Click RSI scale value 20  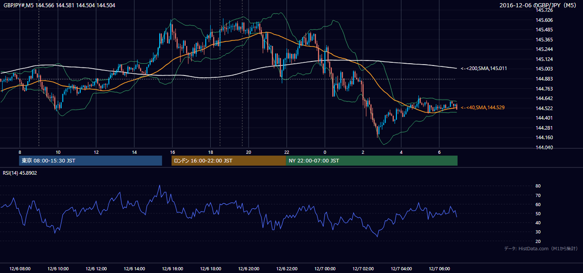pyautogui.click(x=538, y=241)
